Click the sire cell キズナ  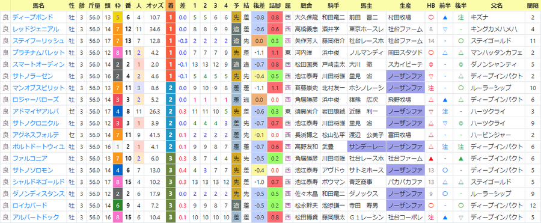pos(498,17)
